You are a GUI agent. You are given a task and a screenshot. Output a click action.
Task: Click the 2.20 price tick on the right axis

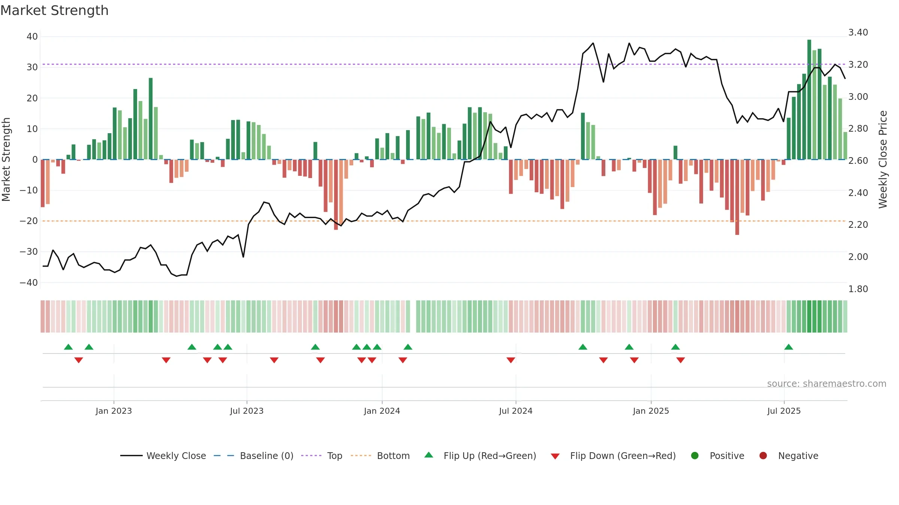tap(858, 224)
